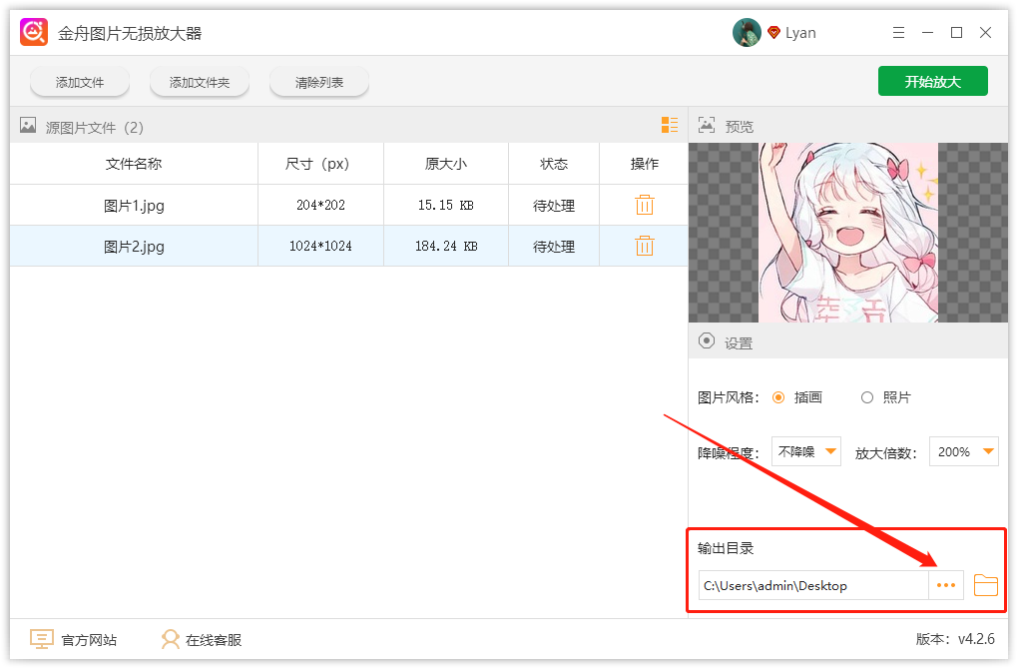Click 待处理 status of 图片2.jpg

[554, 247]
